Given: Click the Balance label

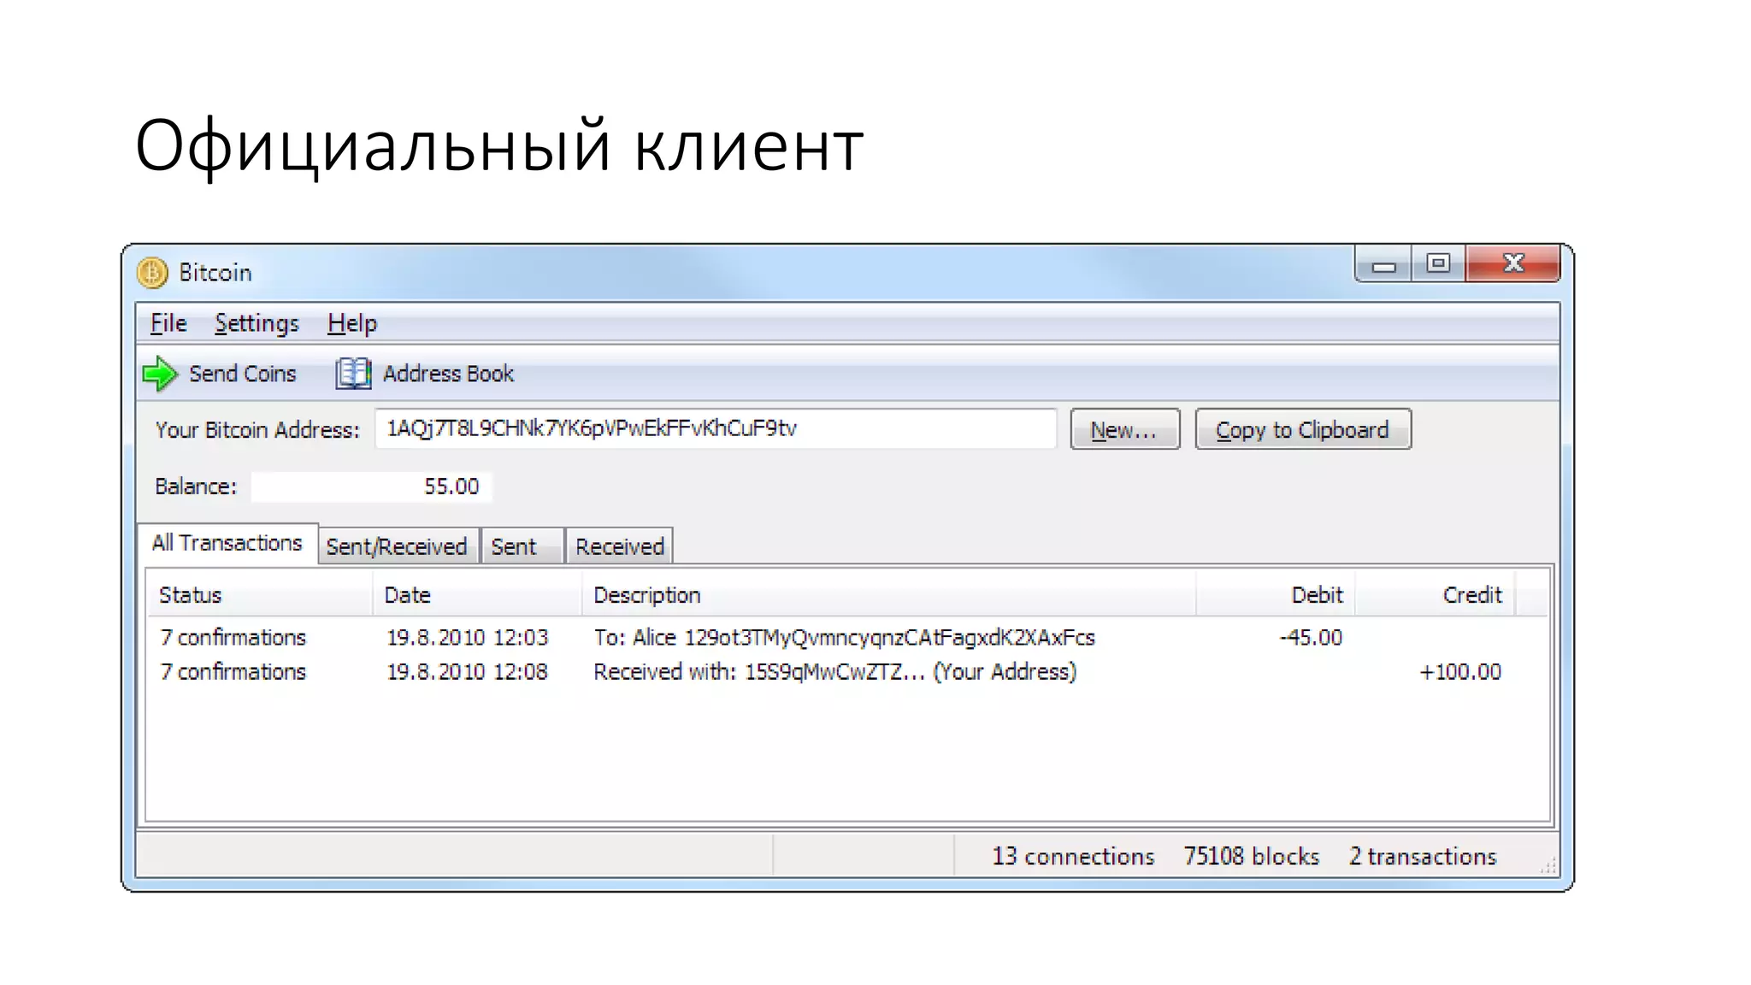Looking at the screenshot, I should (196, 487).
